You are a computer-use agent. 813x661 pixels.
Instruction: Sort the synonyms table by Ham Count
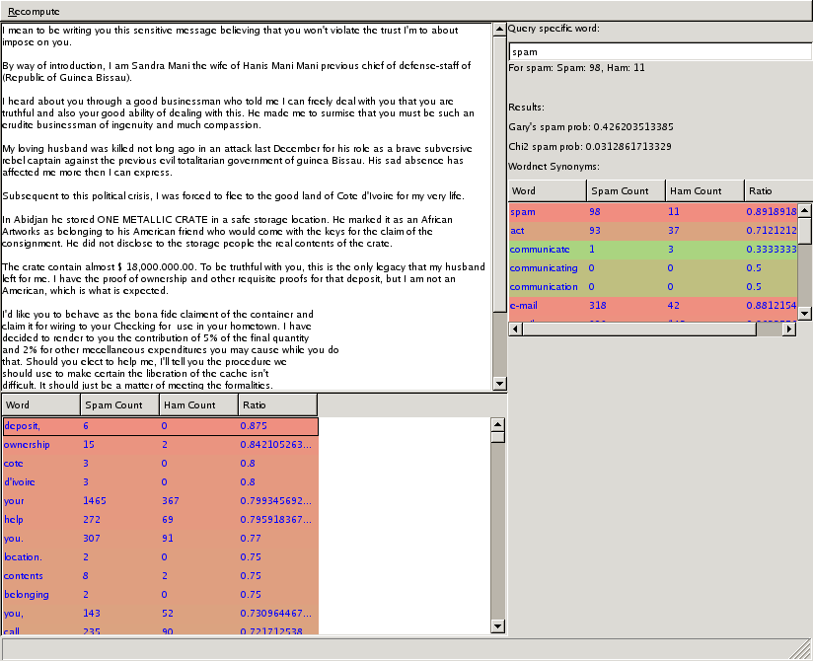point(705,190)
